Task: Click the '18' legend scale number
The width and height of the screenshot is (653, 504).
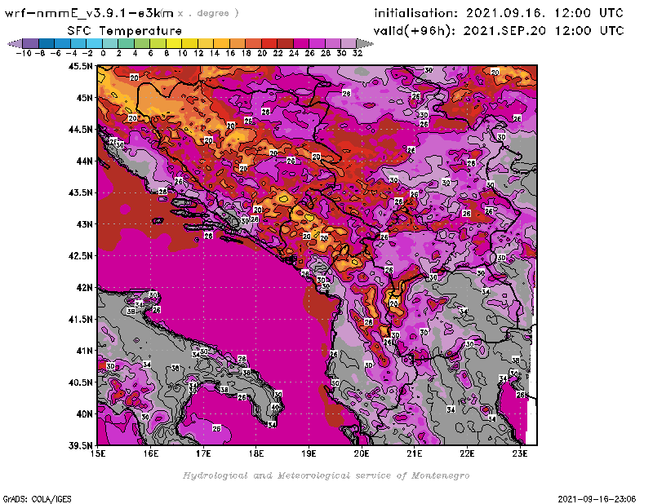Action: [247, 53]
